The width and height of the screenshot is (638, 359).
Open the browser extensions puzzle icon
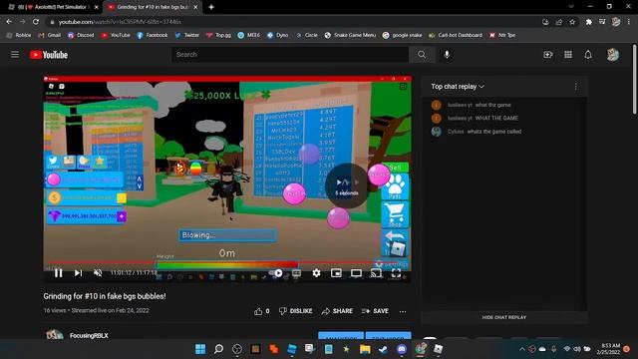point(589,22)
